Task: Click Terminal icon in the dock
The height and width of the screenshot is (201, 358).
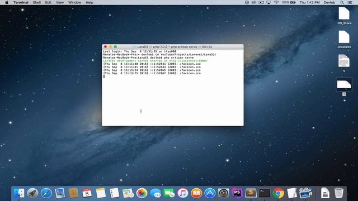Action: [265, 193]
